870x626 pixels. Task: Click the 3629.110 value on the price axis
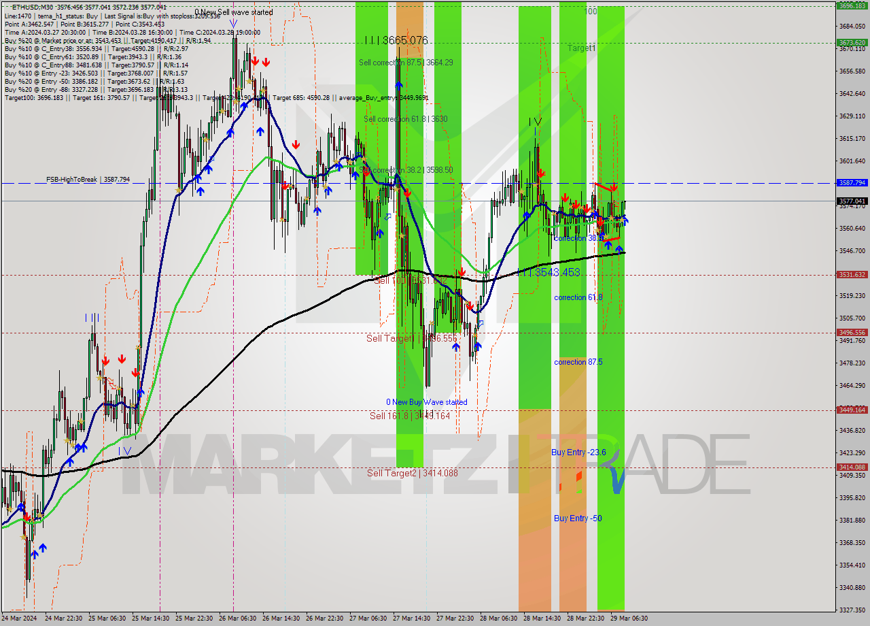852,116
